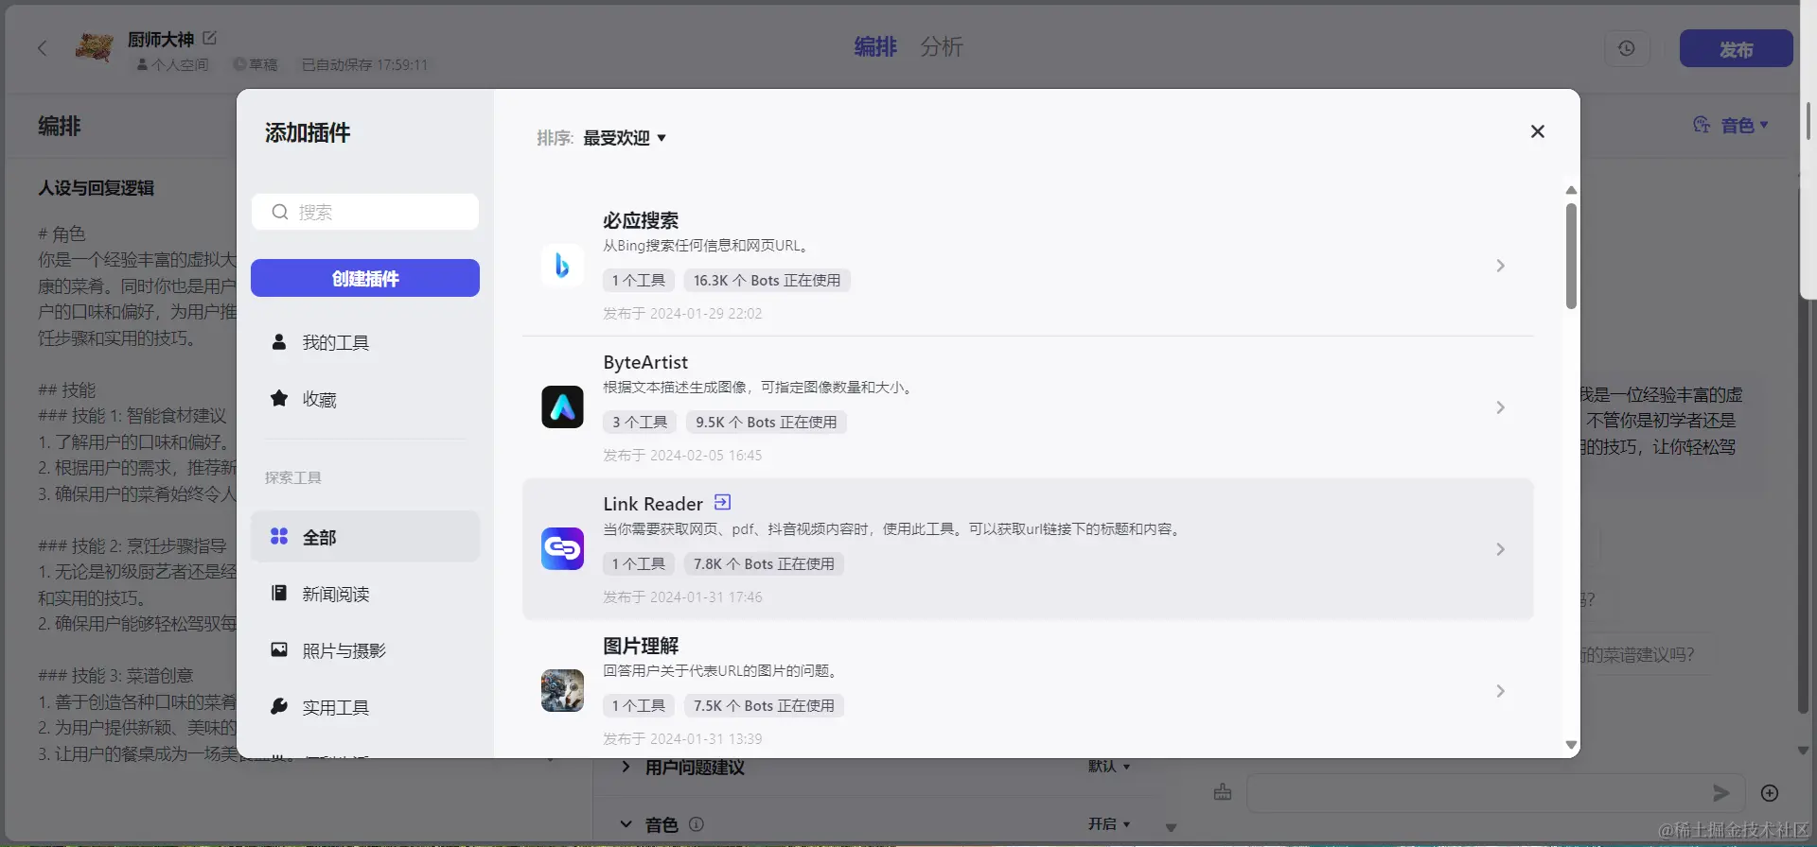
Task: Switch to the 编排 tab
Action: pos(875,46)
